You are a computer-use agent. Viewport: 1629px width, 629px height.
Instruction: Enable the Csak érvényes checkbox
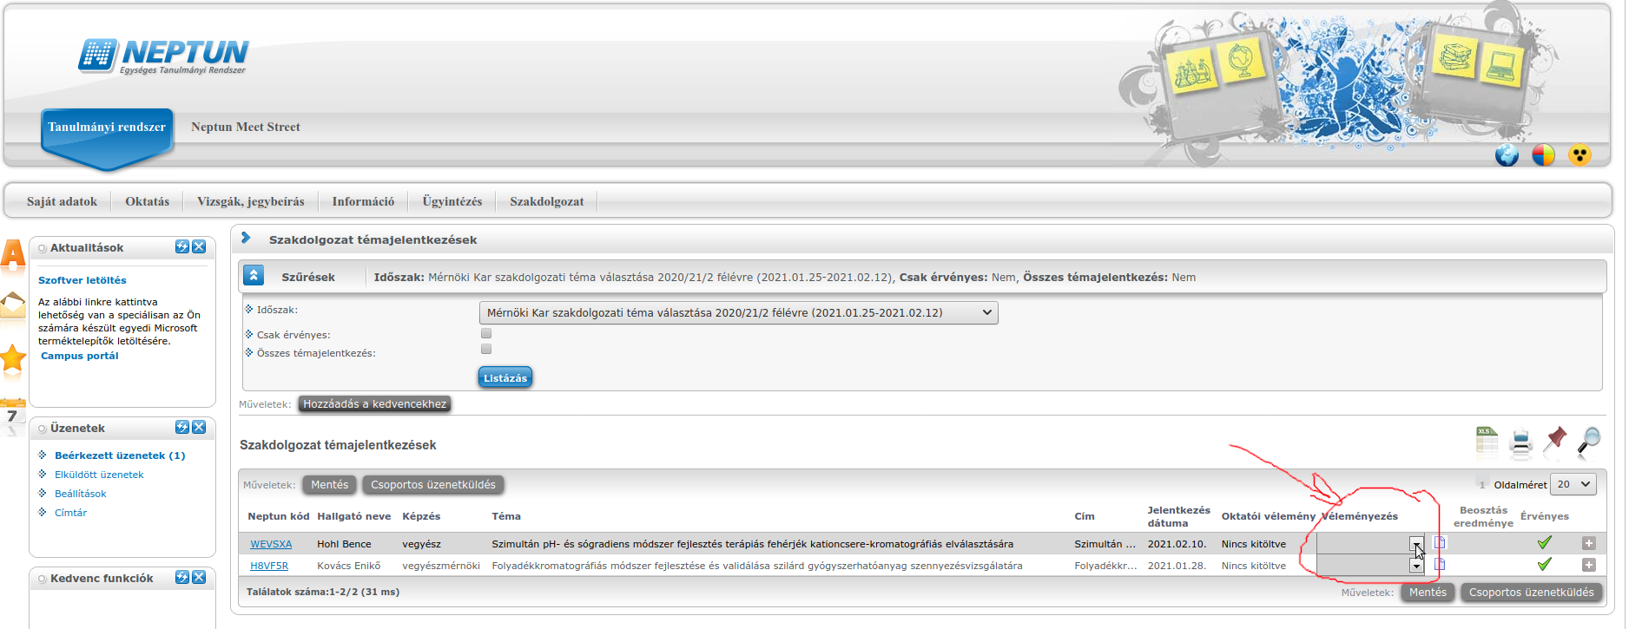(x=486, y=333)
